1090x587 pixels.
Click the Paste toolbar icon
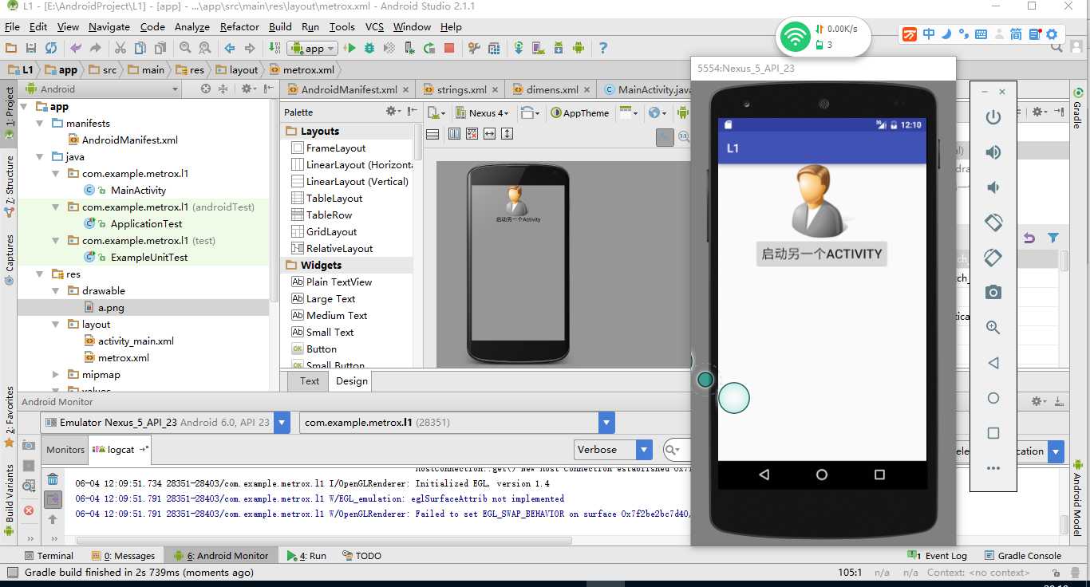pyautogui.click(x=160, y=48)
